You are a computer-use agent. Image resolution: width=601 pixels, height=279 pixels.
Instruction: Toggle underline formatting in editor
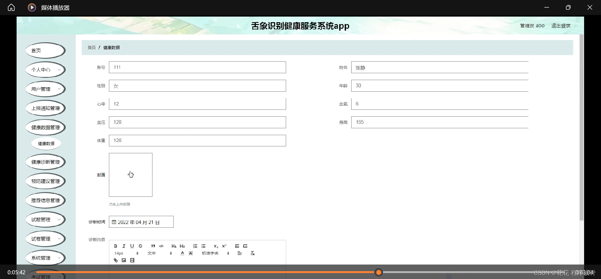(132, 246)
